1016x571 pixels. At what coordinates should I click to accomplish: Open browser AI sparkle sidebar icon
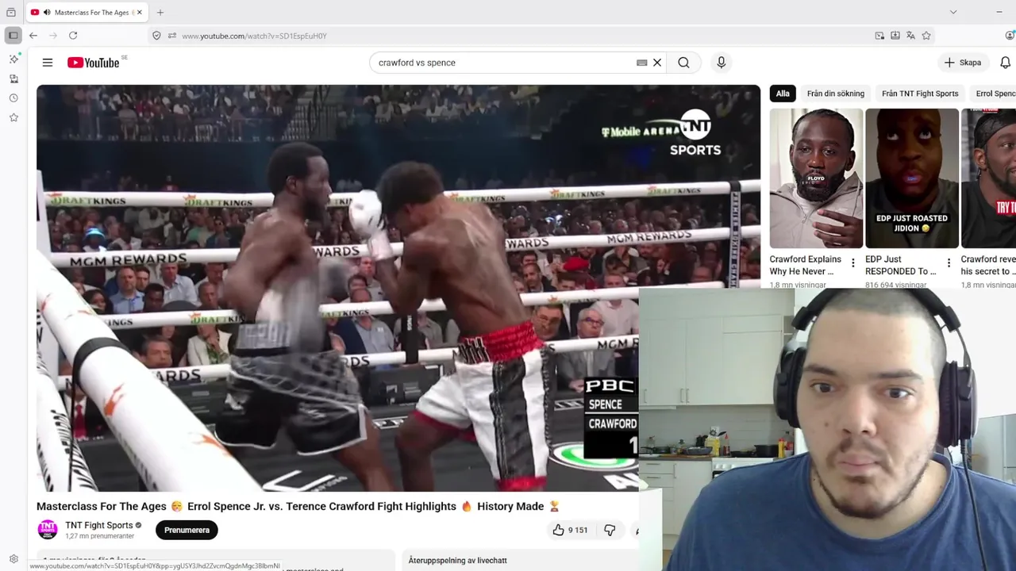coord(13,59)
